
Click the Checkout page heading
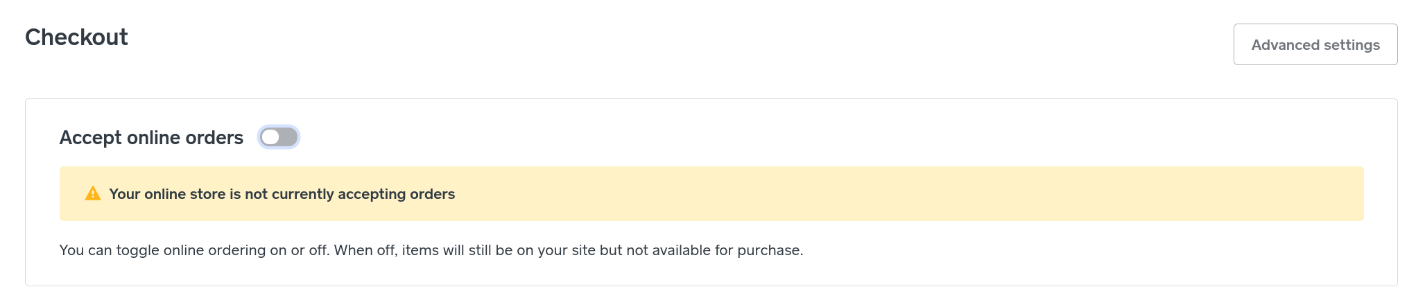(x=76, y=37)
